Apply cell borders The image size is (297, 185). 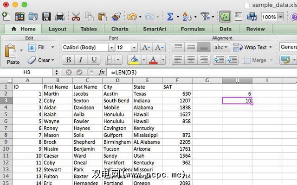pos(111,60)
